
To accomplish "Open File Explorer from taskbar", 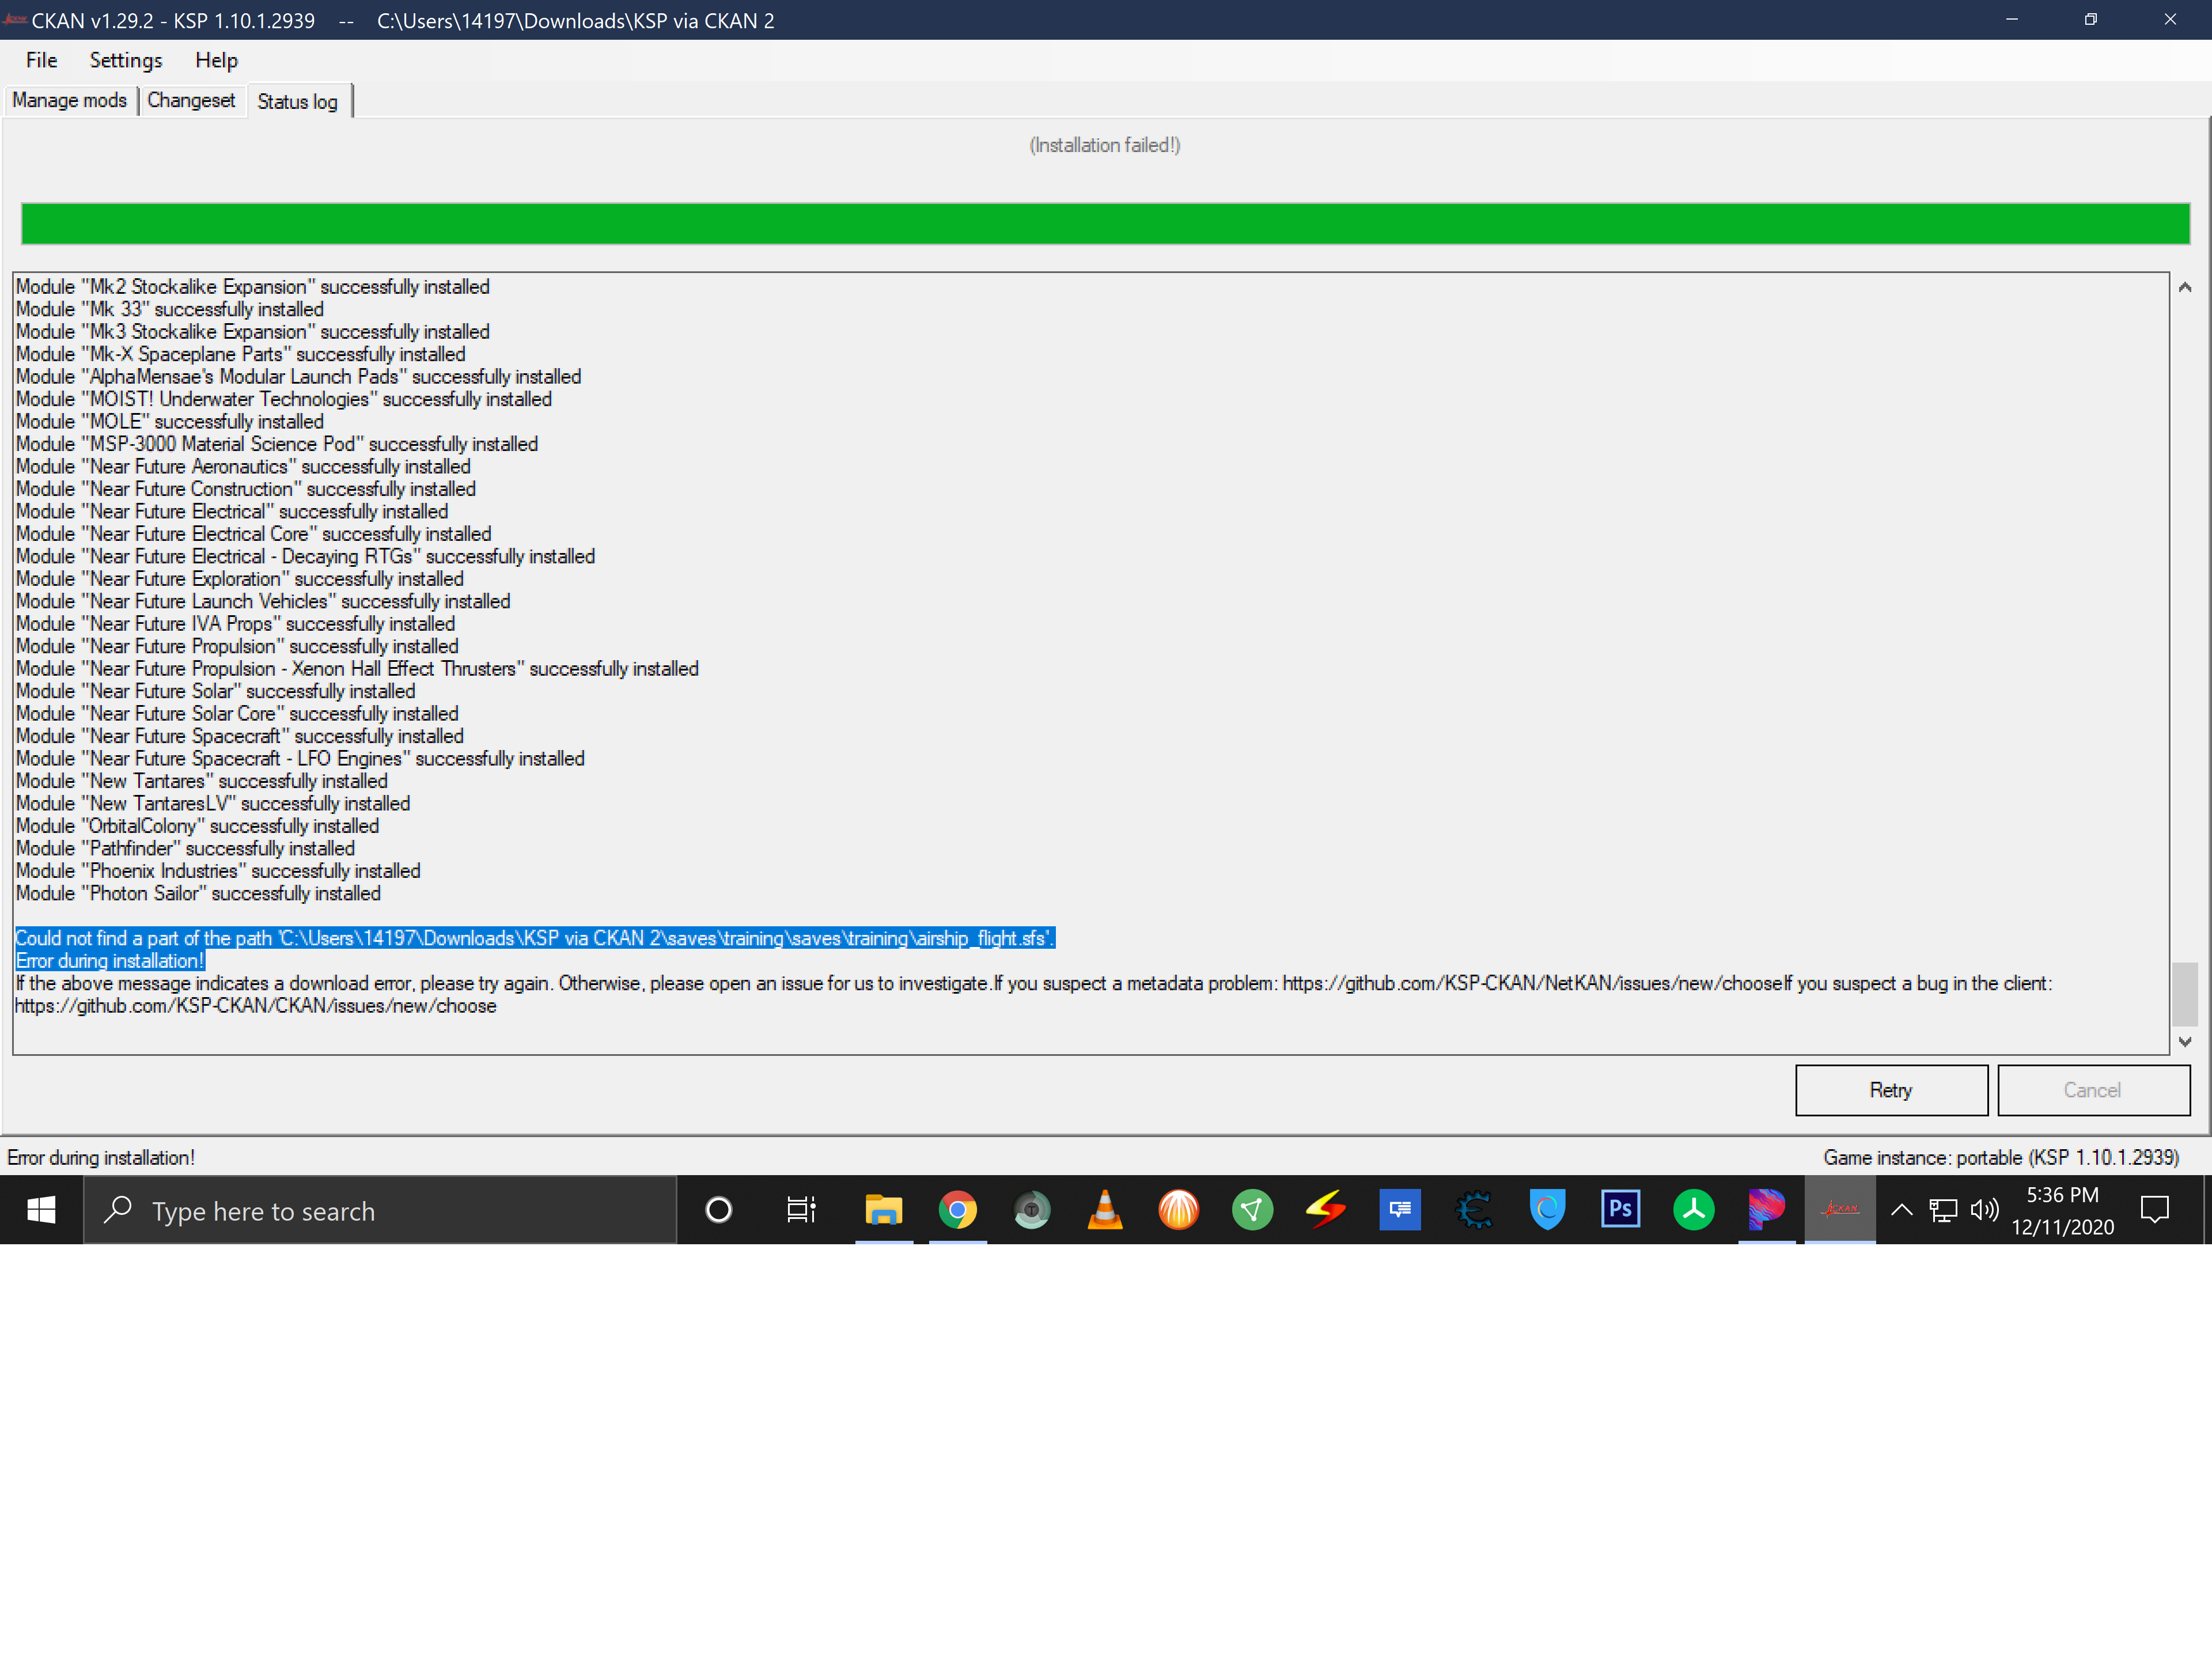I will pyautogui.click(x=883, y=1210).
